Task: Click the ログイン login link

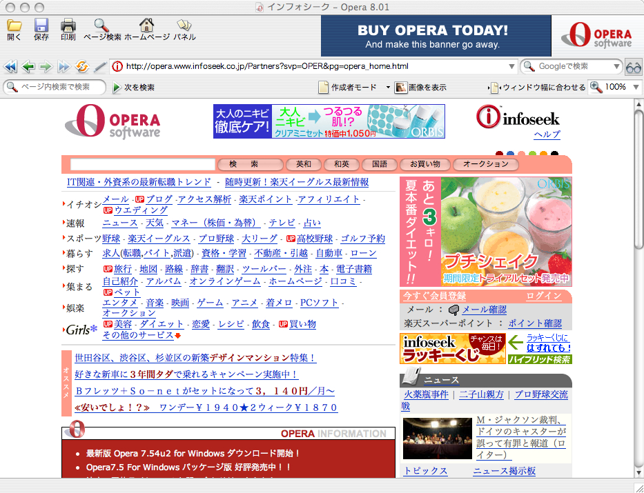Action: coord(544,296)
